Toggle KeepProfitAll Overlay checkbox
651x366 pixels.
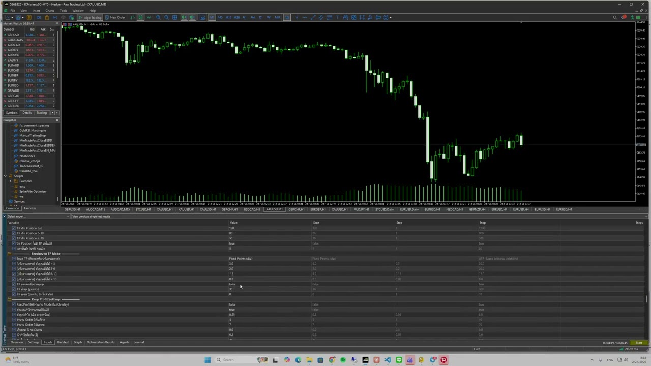pyautogui.click(x=14, y=304)
